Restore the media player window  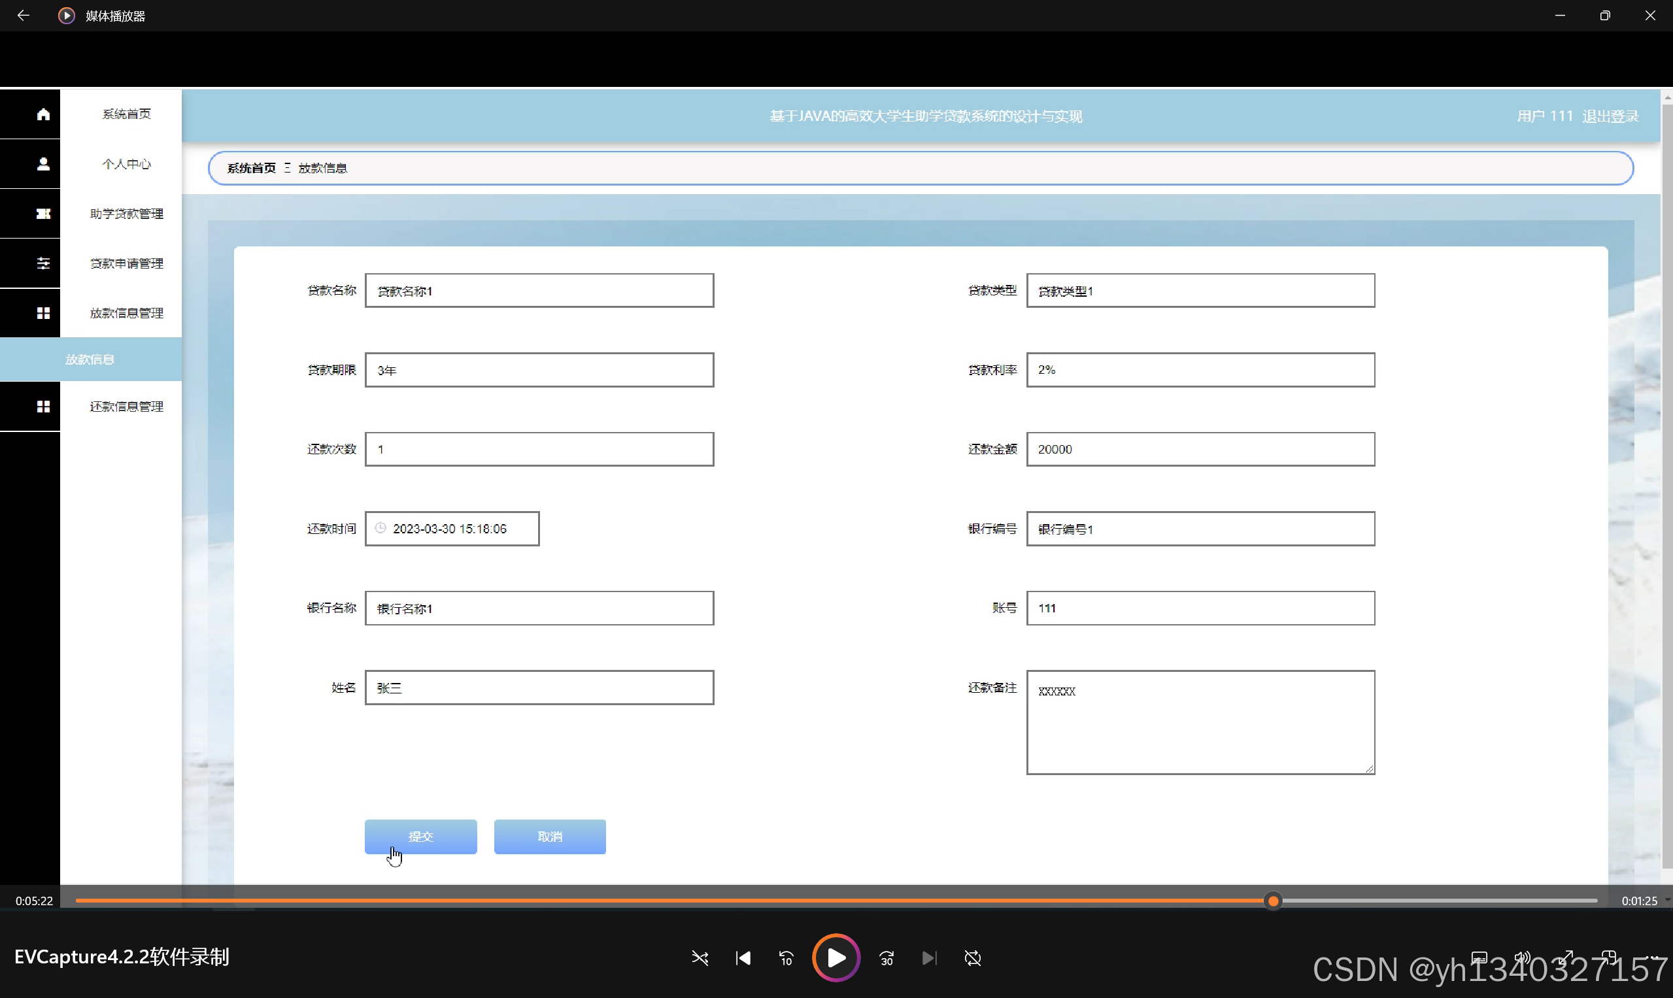[x=1605, y=16]
